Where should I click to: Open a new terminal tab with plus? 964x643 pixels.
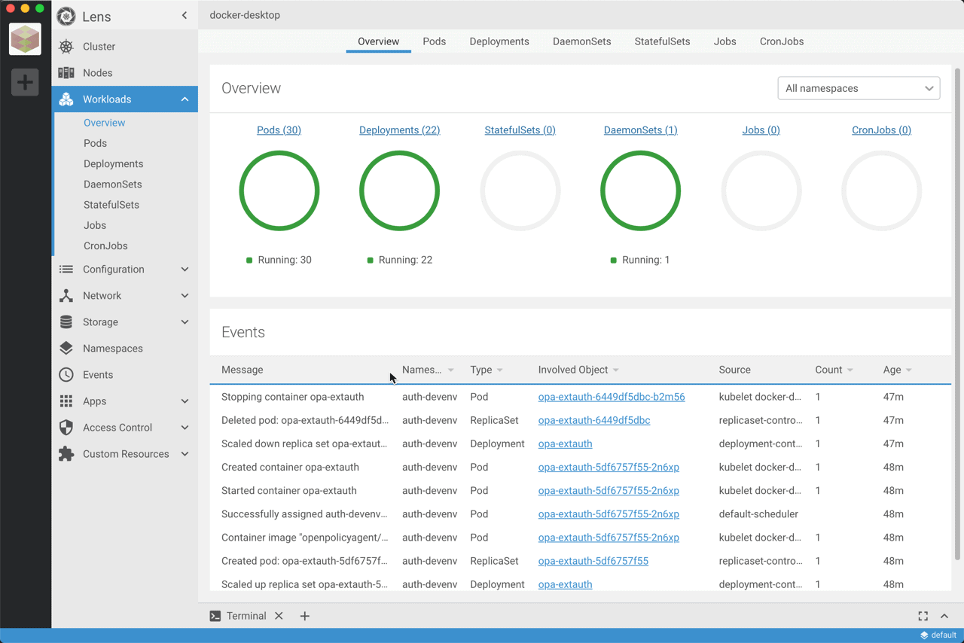coord(304,616)
